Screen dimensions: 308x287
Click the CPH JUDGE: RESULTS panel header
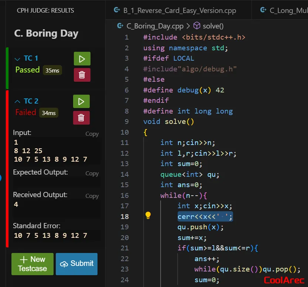pyautogui.click(x=45, y=10)
